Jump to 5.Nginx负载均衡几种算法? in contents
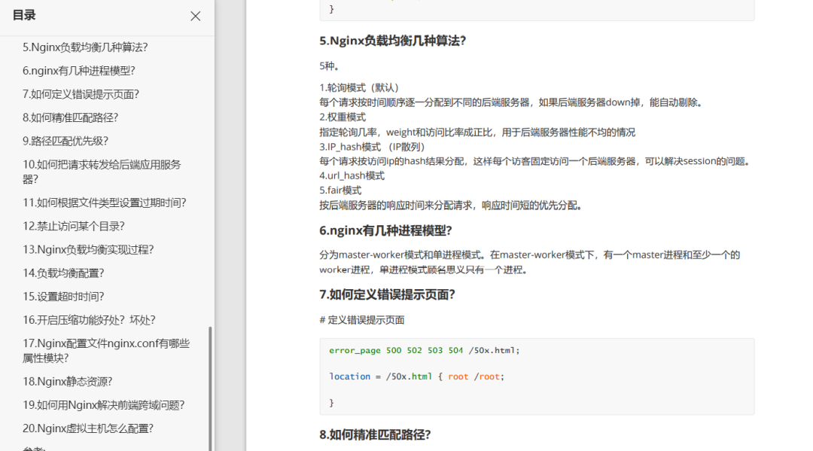The width and height of the screenshot is (813, 451). 85,47
